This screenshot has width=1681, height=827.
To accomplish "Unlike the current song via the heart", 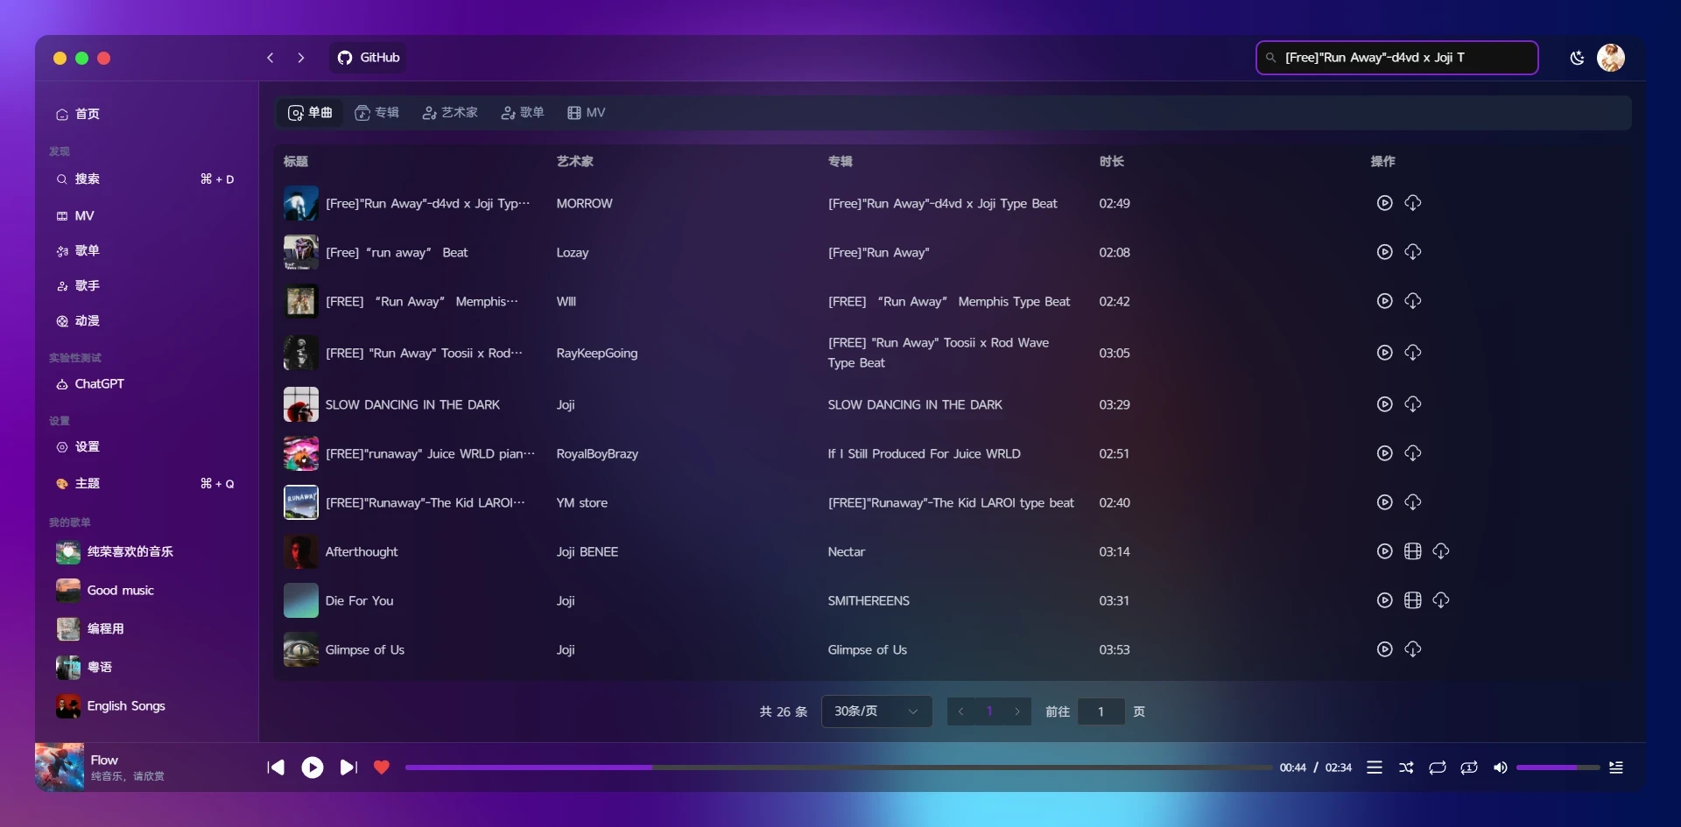I will tap(381, 767).
